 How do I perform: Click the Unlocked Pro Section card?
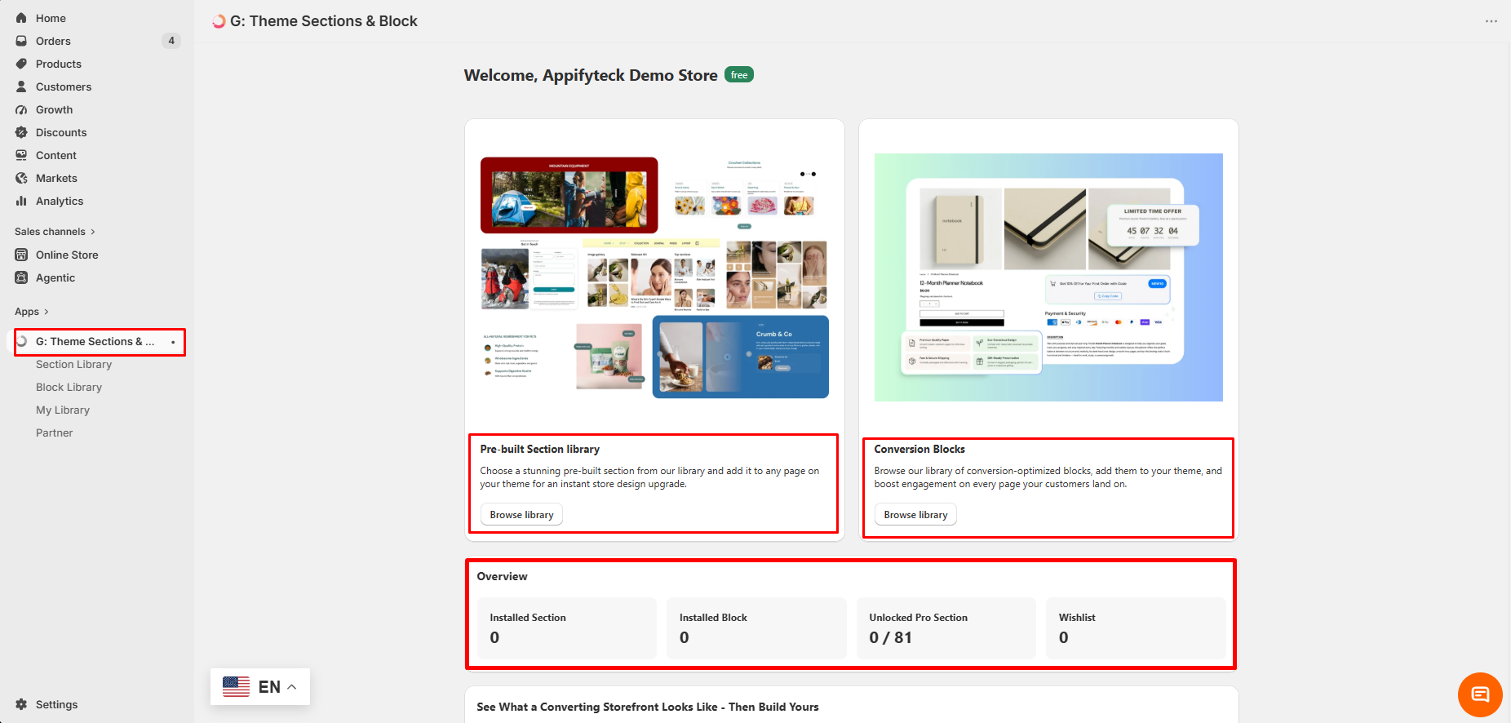946,628
